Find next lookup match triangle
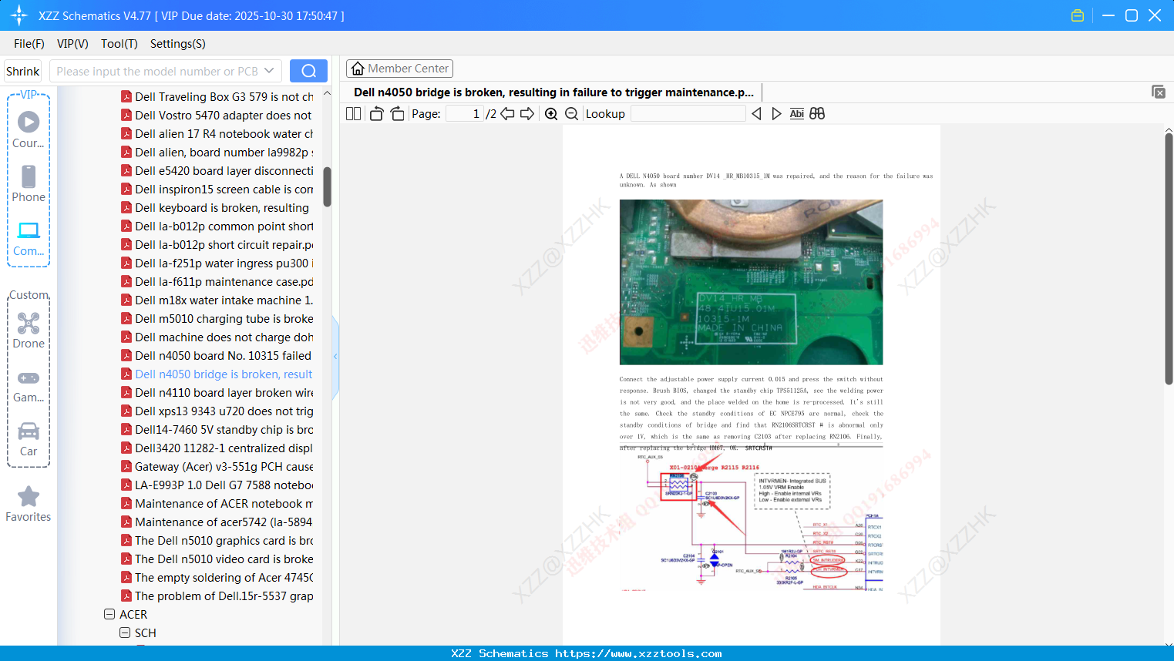The image size is (1174, 661). pyautogui.click(x=776, y=114)
